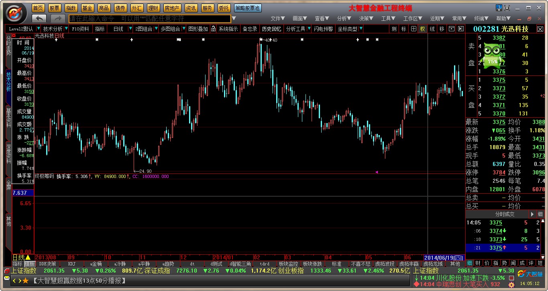Focus the command input field

[x=150, y=18]
